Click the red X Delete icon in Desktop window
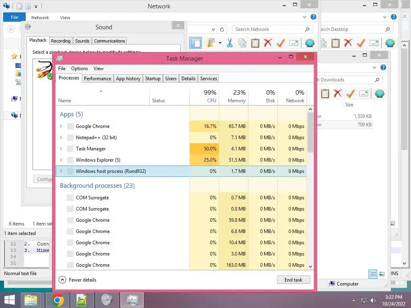The image size is (411, 308). 348,43
